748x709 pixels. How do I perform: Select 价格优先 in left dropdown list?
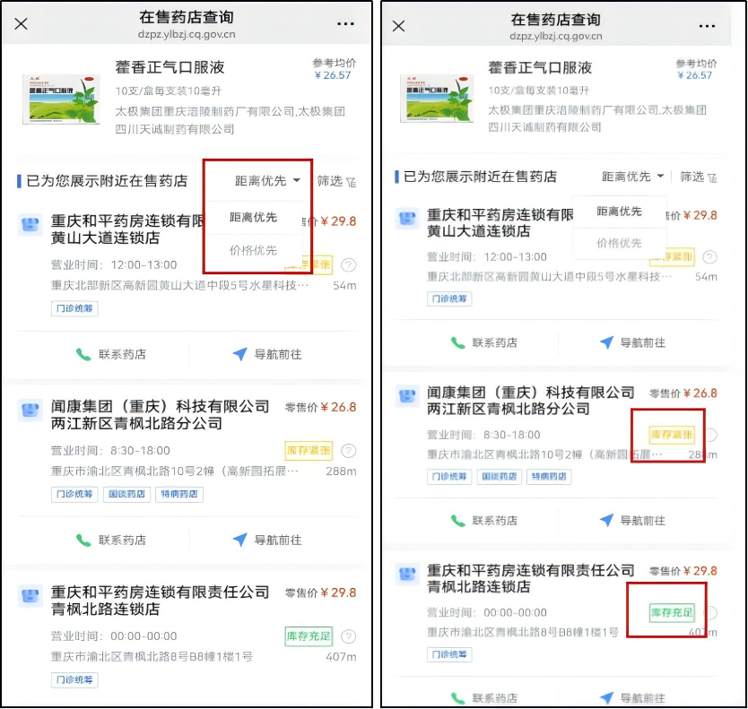click(x=253, y=250)
